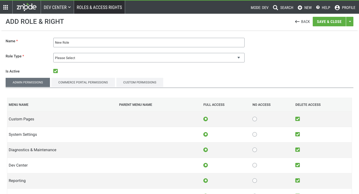Screen dimensions: 359x194
Task: Open the Profile user icon
Action: (x=337, y=8)
